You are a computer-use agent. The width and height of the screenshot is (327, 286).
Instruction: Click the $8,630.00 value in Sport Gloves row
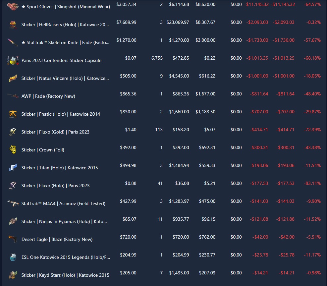(205, 4)
